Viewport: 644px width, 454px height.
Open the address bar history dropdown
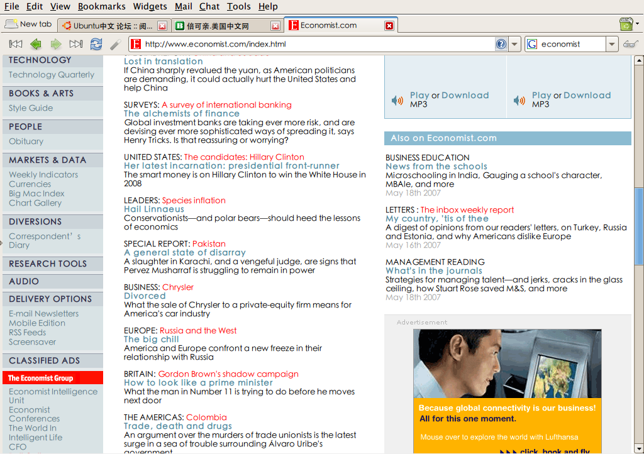[x=514, y=44]
